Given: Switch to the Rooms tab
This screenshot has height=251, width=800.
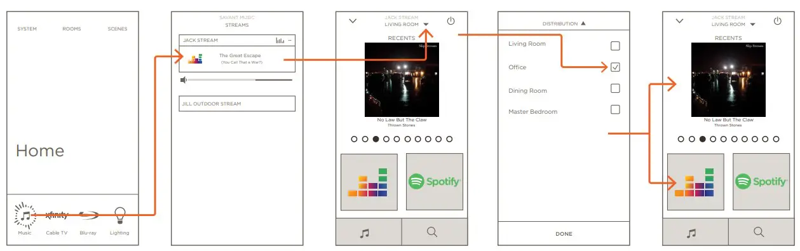Looking at the screenshot, I should 71,29.
